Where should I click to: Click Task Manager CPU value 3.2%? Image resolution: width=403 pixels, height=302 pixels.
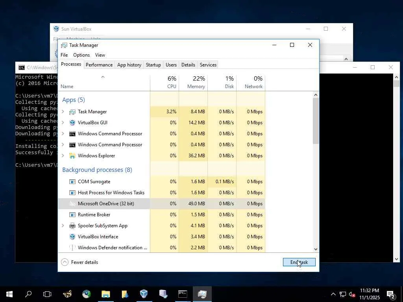[x=172, y=112]
